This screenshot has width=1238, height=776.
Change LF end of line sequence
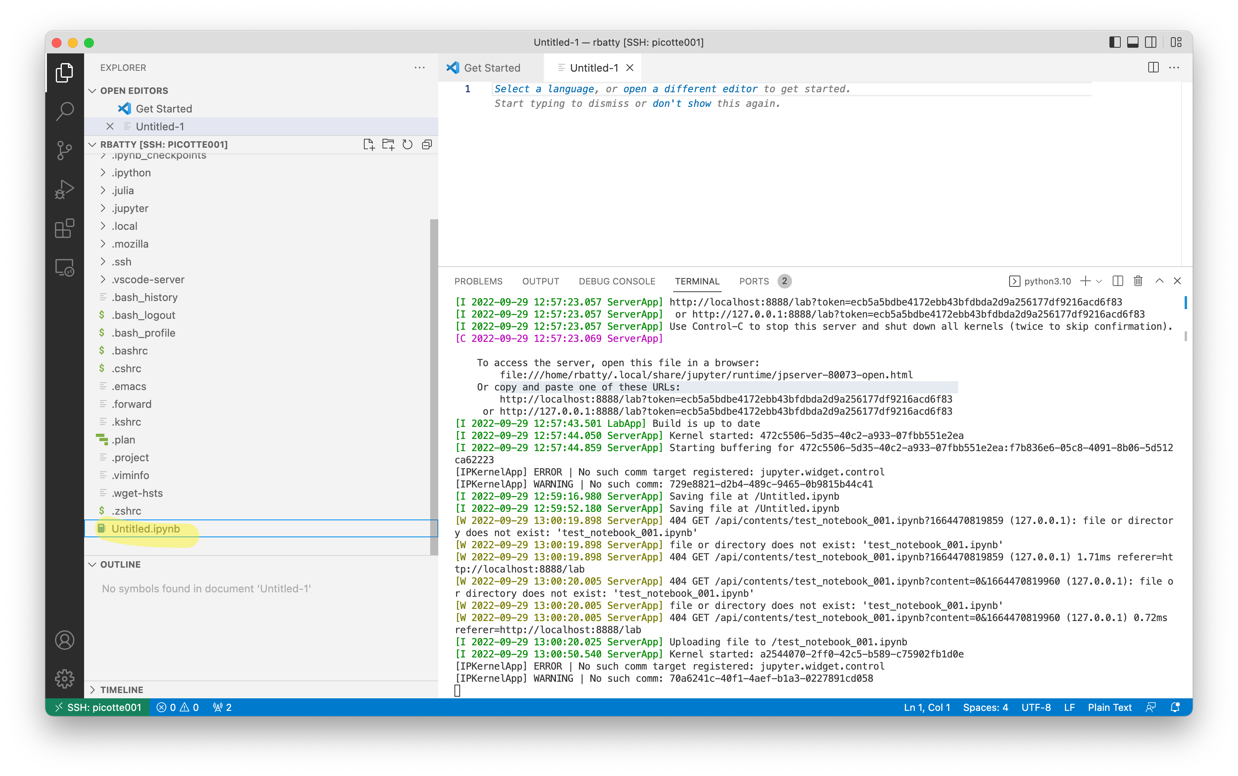point(1069,707)
